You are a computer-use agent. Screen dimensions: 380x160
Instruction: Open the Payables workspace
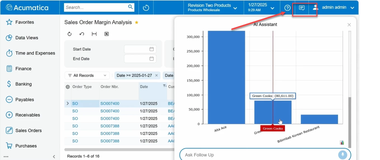click(25, 100)
